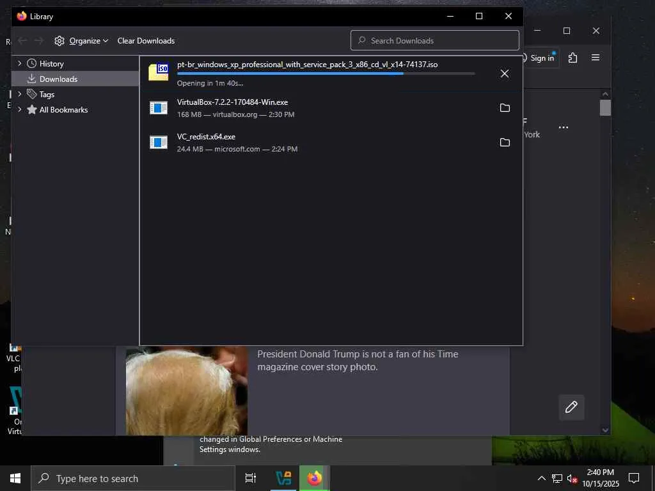655x491 pixels.
Task: Click the news story photo thumbnail
Action: (187, 391)
